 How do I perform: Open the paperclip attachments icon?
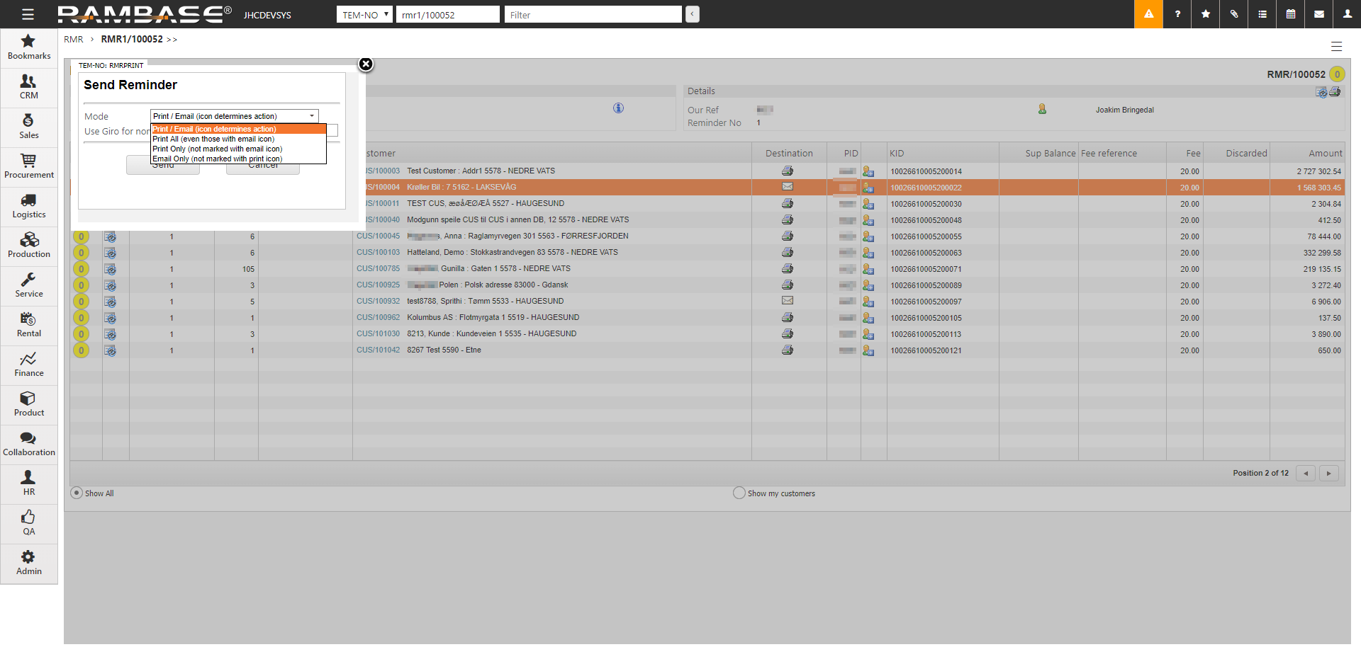point(1234,14)
